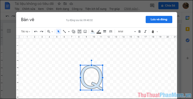Click the Chia Sẻ share button

click(168, 6)
